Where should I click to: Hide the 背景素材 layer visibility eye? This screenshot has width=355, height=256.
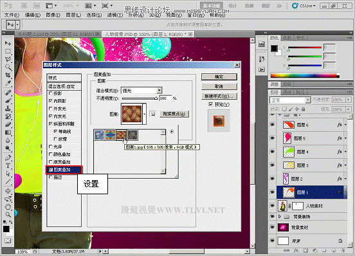(x=273, y=227)
